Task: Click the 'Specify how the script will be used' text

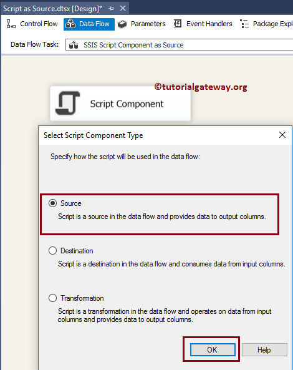Action: [x=125, y=157]
